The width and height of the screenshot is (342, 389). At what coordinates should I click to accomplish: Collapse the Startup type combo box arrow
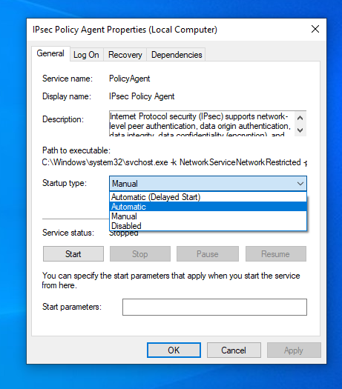(300, 184)
